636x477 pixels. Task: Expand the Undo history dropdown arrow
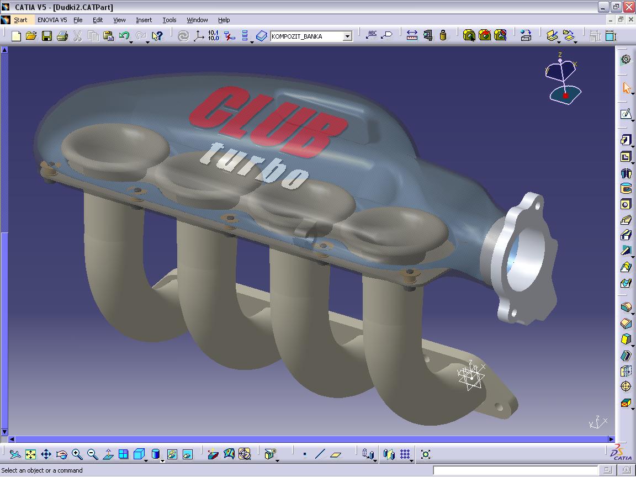coord(131,41)
